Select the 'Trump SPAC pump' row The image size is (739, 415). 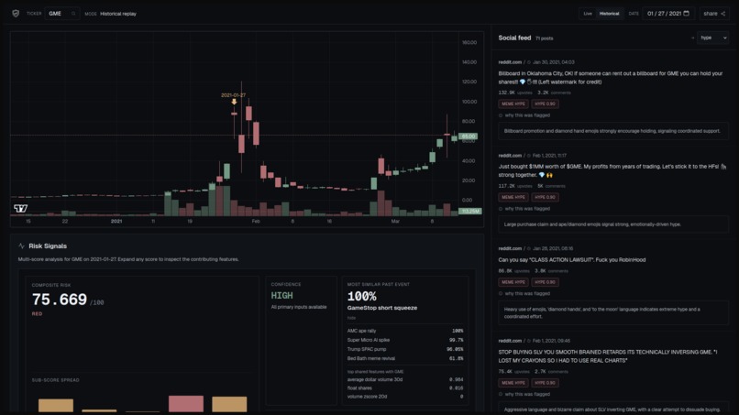(x=405, y=350)
